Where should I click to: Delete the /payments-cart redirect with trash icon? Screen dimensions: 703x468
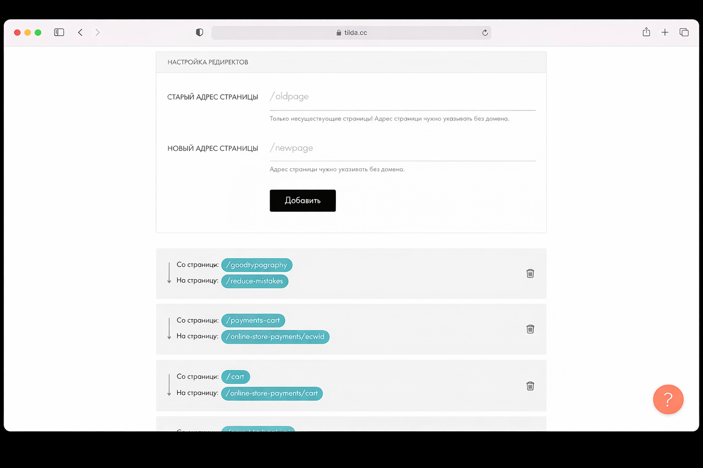530,329
